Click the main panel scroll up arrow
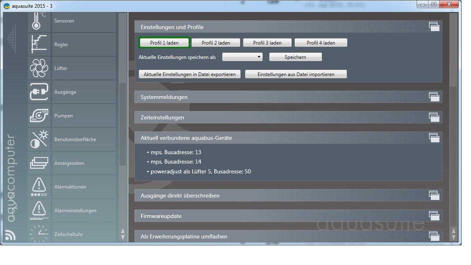This screenshot has width=471, height=265. tap(453, 231)
